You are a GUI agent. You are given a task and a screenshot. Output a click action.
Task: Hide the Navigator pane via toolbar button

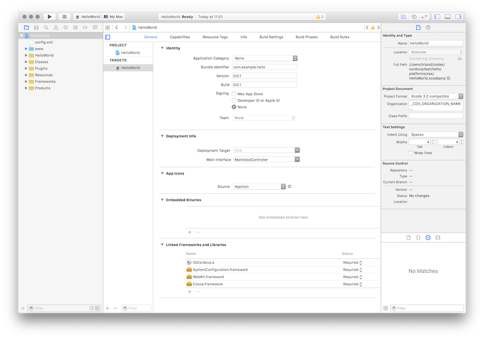coord(437,17)
